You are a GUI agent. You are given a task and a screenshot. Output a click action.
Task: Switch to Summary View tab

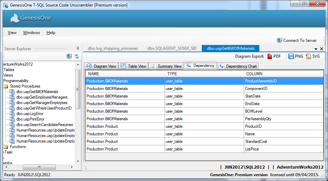(166, 66)
